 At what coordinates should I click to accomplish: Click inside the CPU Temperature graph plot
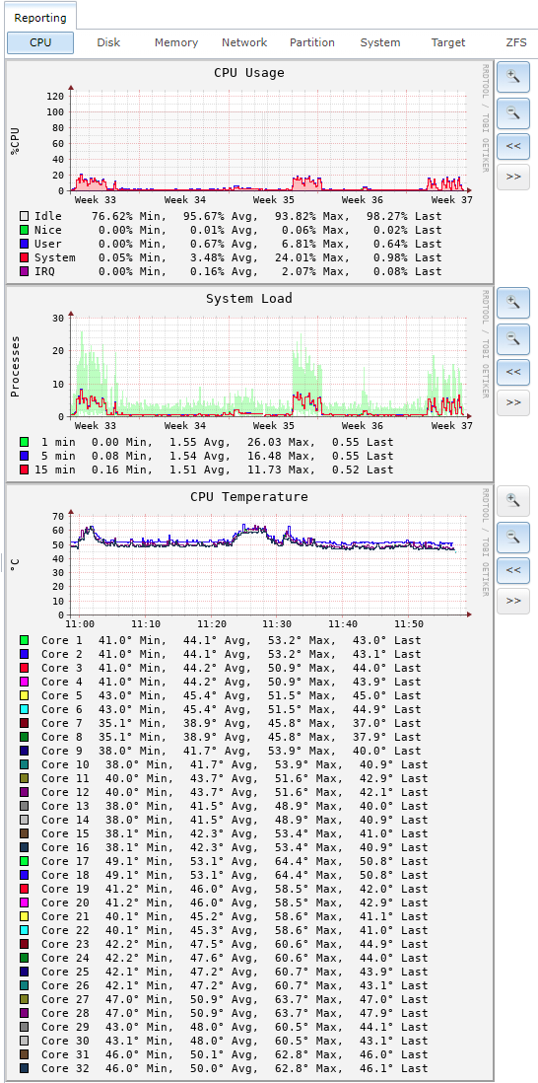(x=269, y=565)
